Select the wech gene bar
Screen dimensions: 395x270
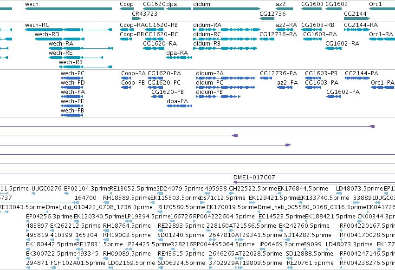68,9
